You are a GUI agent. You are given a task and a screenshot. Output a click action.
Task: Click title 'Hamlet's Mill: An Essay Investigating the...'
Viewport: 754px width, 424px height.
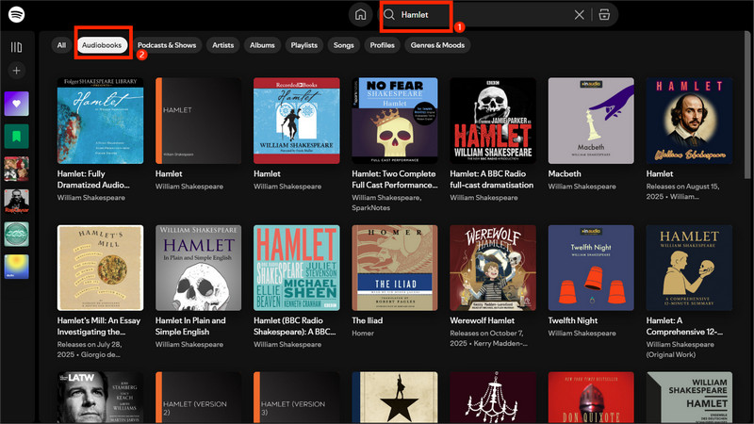pyautogui.click(x=99, y=326)
